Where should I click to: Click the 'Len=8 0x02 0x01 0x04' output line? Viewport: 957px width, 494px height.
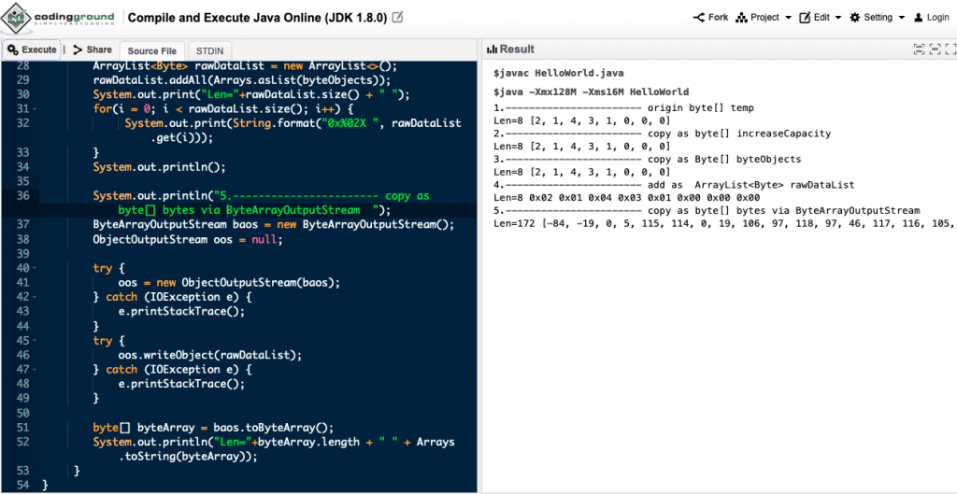pyautogui.click(x=626, y=198)
